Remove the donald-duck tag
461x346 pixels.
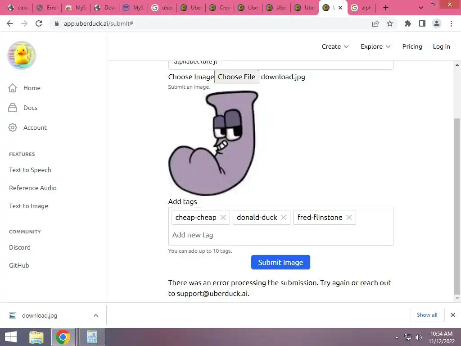point(284,218)
